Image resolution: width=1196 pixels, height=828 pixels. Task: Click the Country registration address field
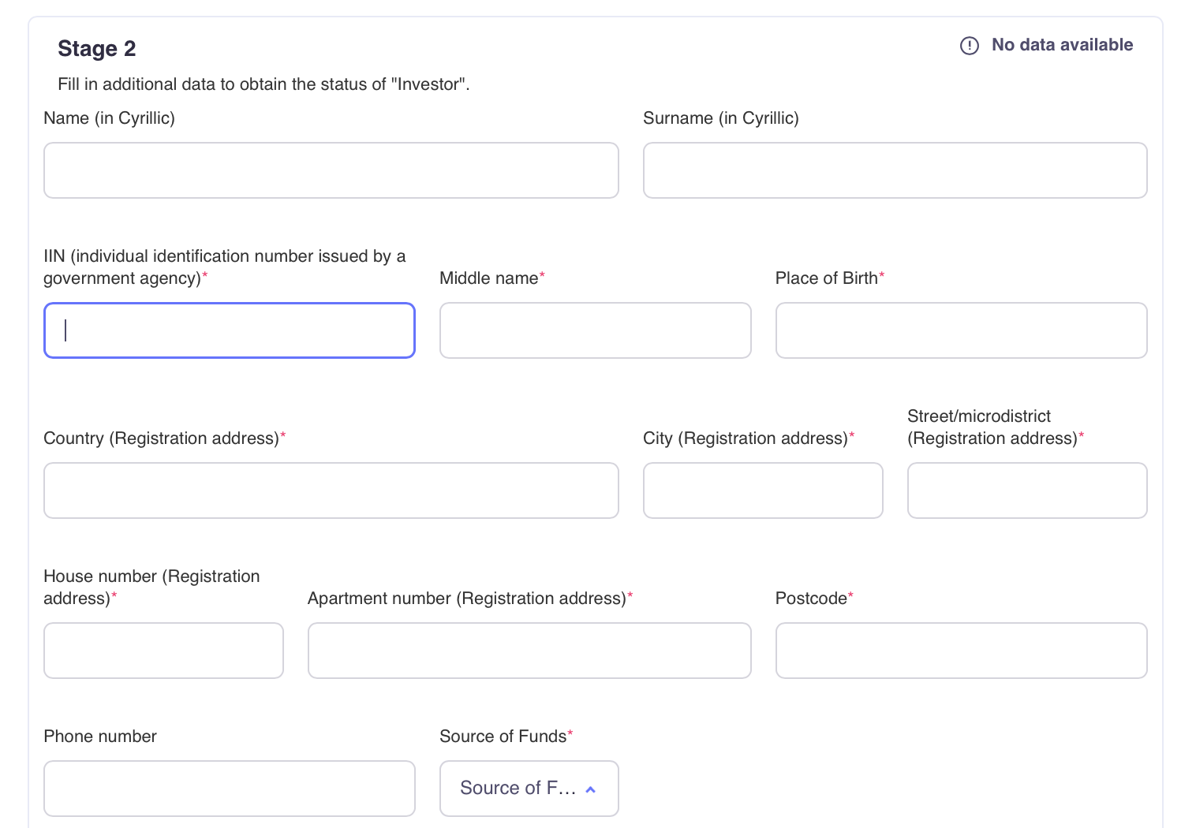coord(331,490)
